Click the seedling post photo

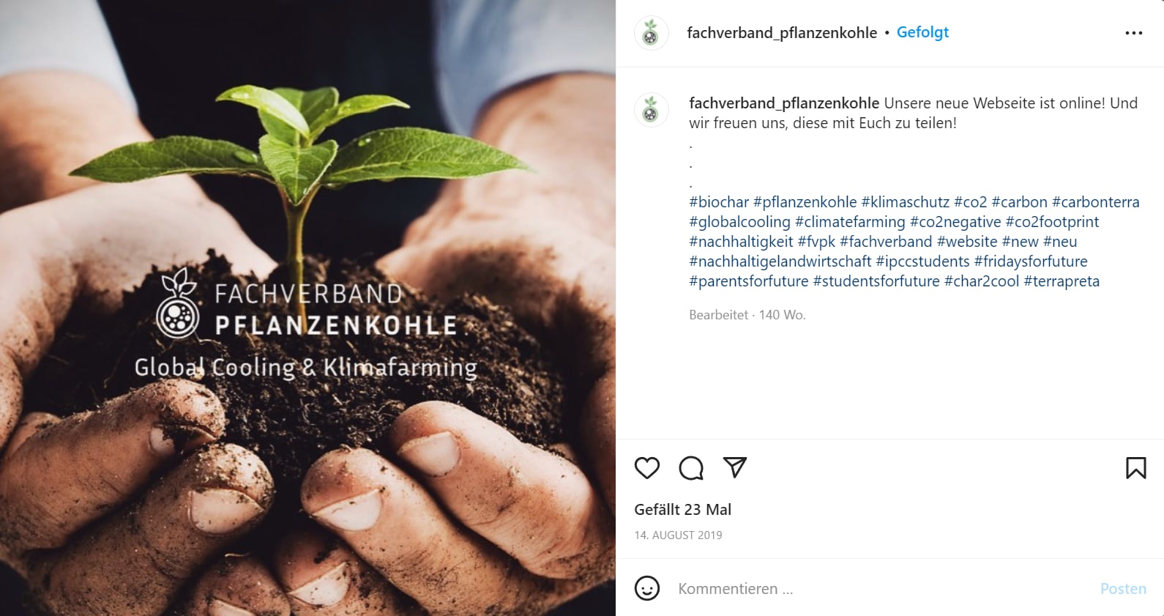[x=307, y=308]
